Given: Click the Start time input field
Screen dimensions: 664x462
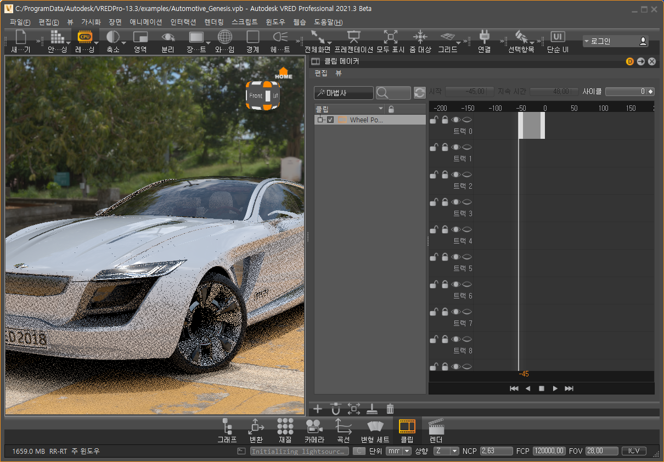Looking at the screenshot, I should pos(469,92).
